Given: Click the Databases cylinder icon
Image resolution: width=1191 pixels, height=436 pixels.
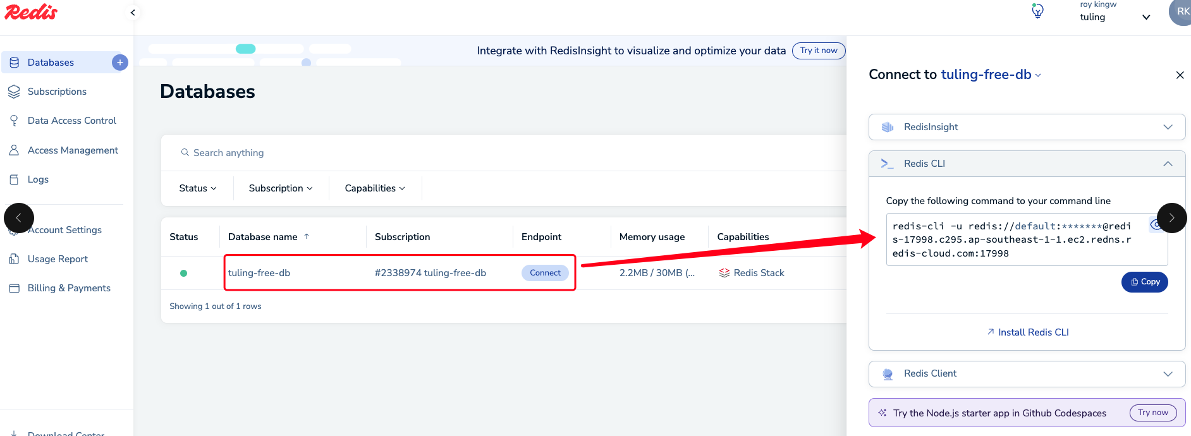Looking at the screenshot, I should 14,63.
